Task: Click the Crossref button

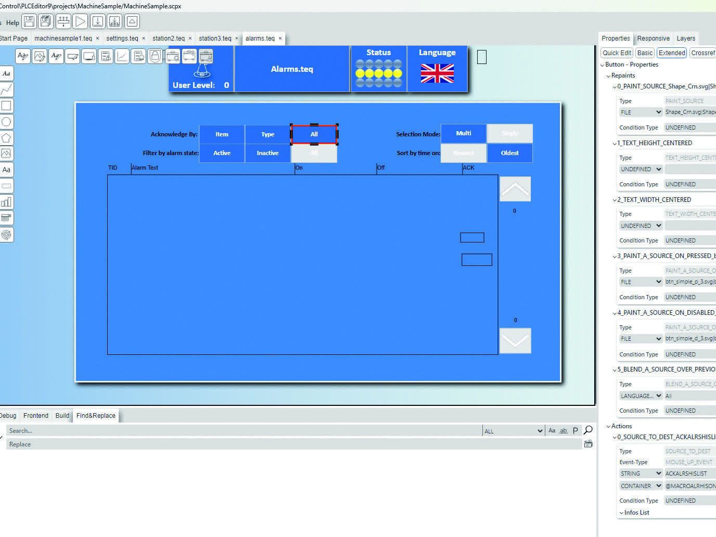Action: coord(703,53)
